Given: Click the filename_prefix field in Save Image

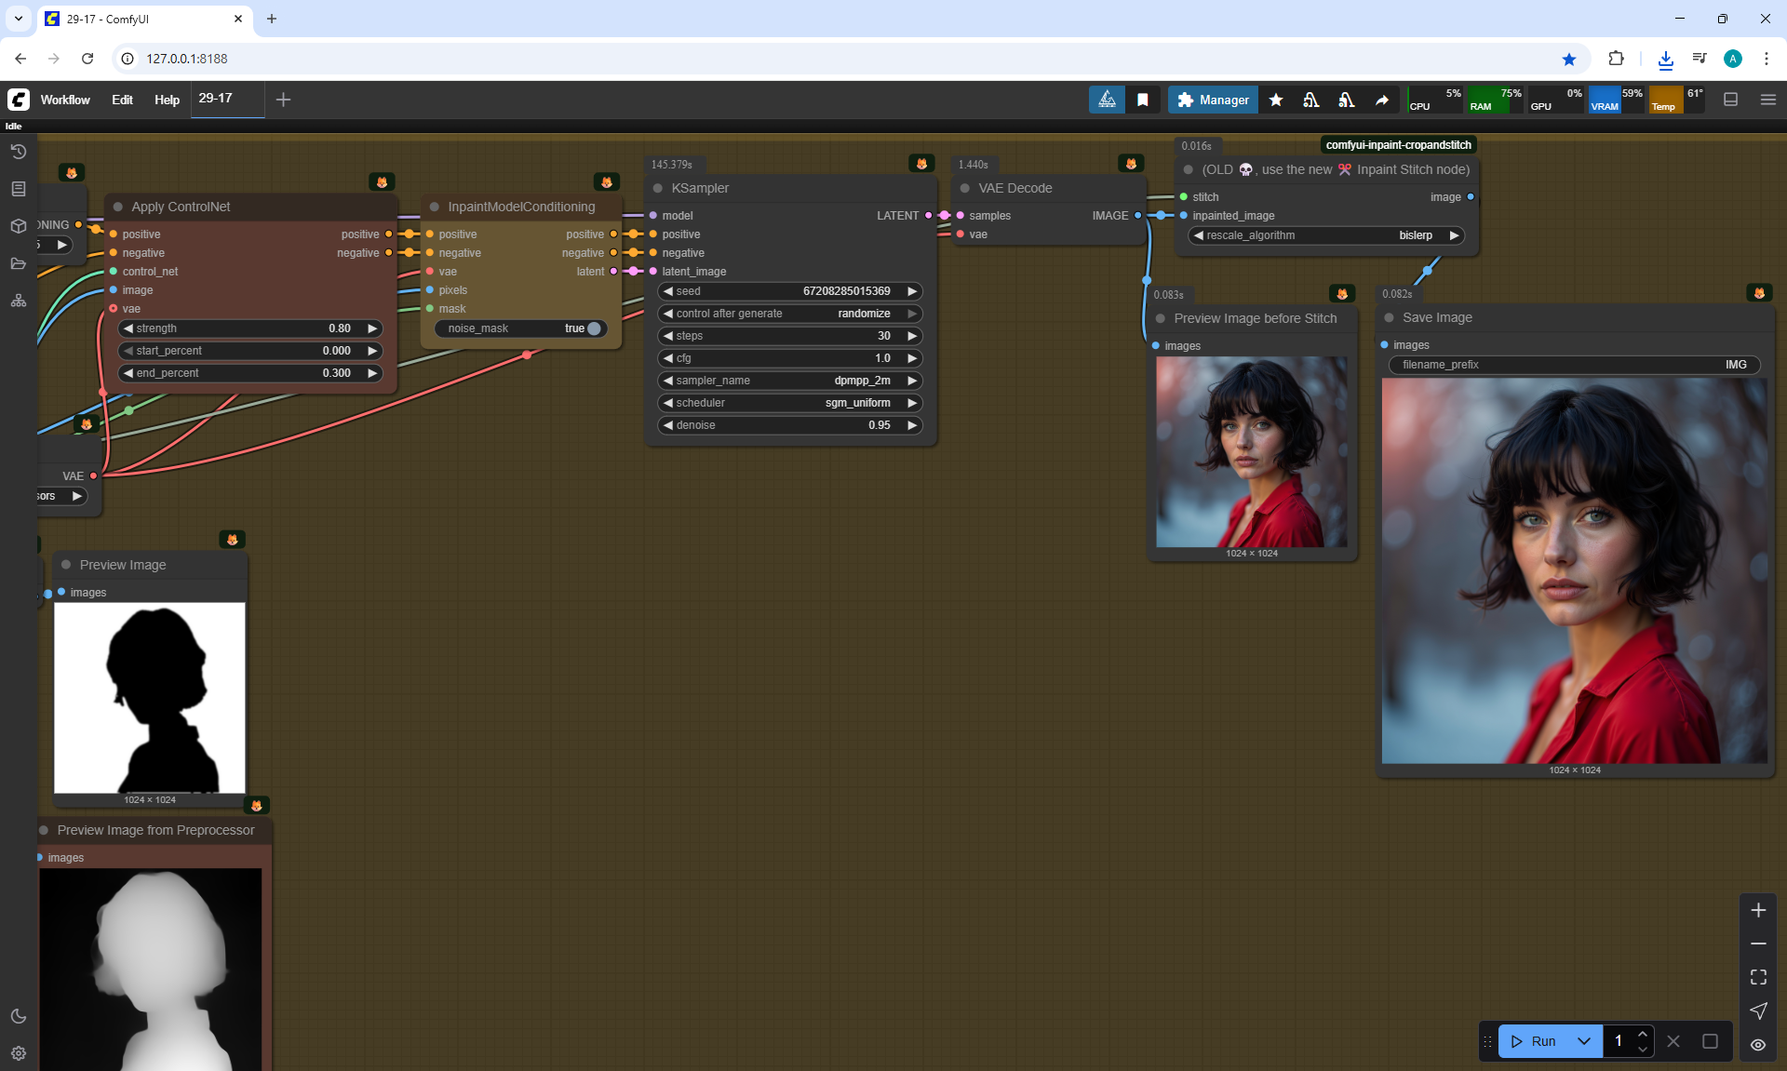Looking at the screenshot, I should click(x=1574, y=365).
